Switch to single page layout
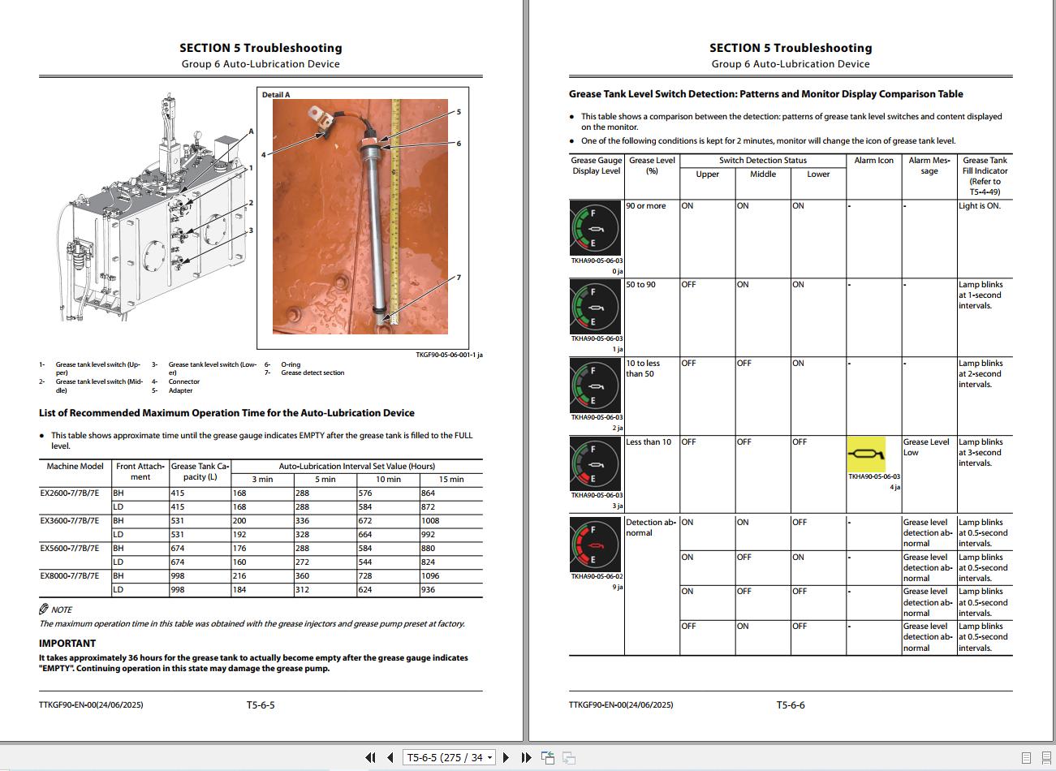 point(1026,758)
